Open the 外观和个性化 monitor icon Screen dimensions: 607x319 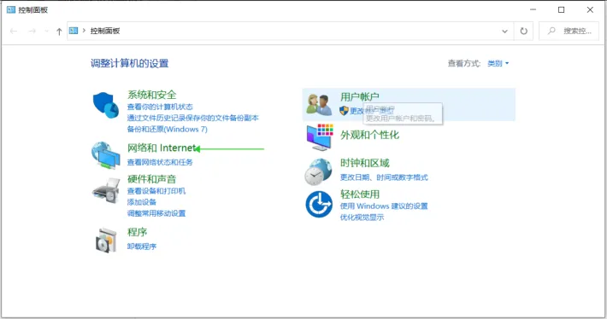point(320,137)
